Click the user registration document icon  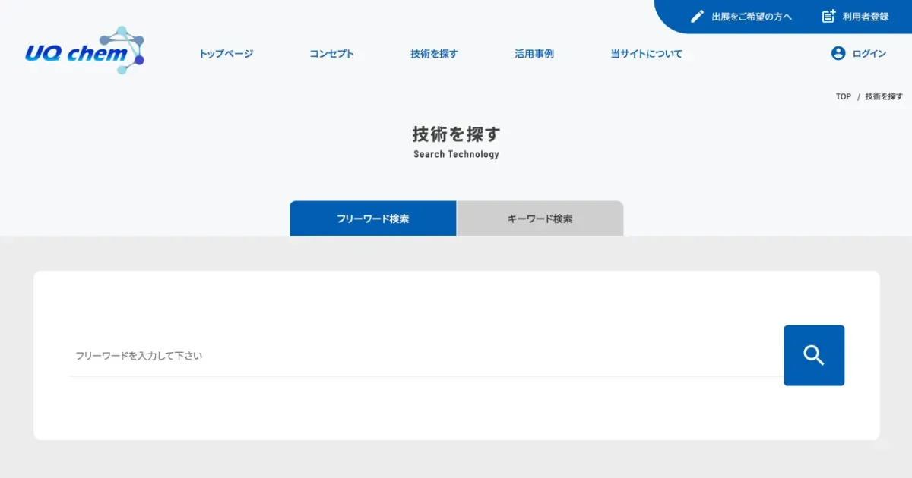coord(828,16)
